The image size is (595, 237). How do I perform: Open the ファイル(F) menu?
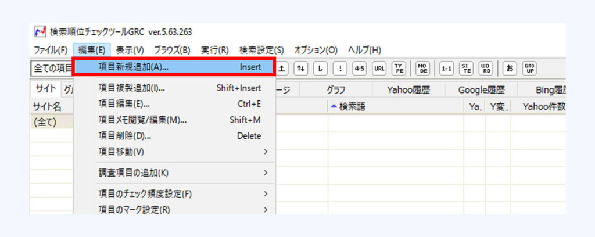[x=51, y=50]
